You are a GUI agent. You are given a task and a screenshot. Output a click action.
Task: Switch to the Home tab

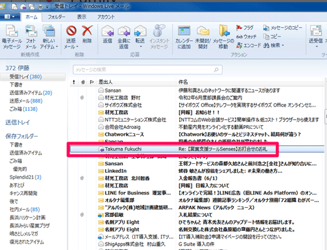(31, 17)
